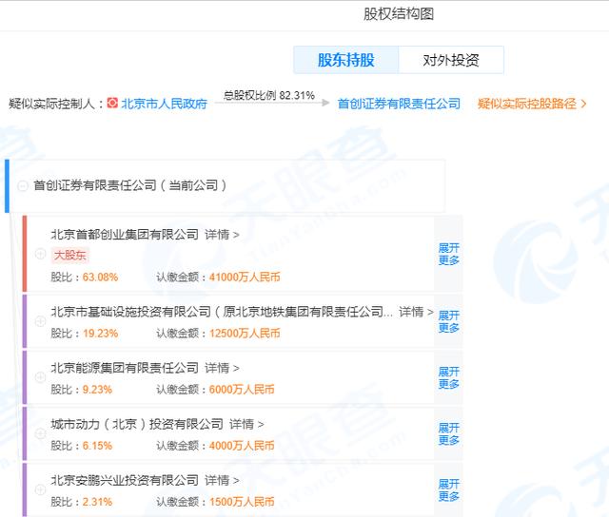This screenshot has height=517, width=609.
Task: Open 详情 for 北京市基础设施投资有限公司
Action: point(416,312)
